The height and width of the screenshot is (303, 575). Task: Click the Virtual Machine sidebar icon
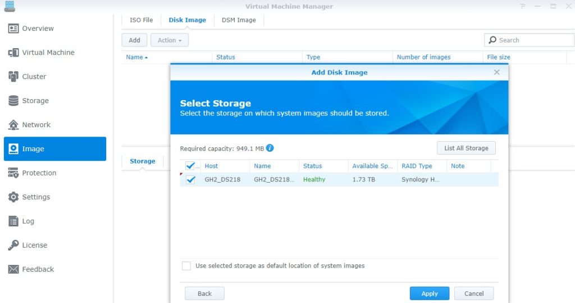(x=13, y=53)
